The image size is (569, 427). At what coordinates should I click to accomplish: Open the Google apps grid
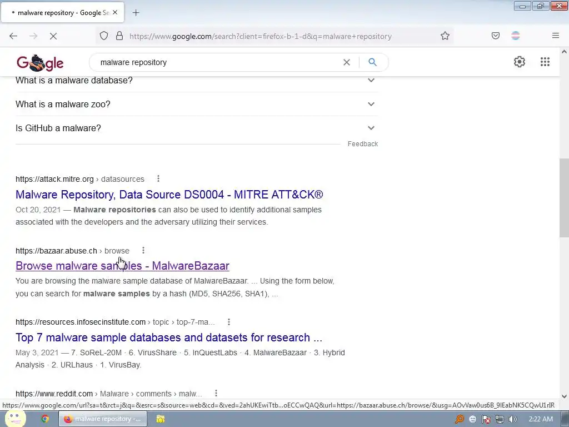545,62
